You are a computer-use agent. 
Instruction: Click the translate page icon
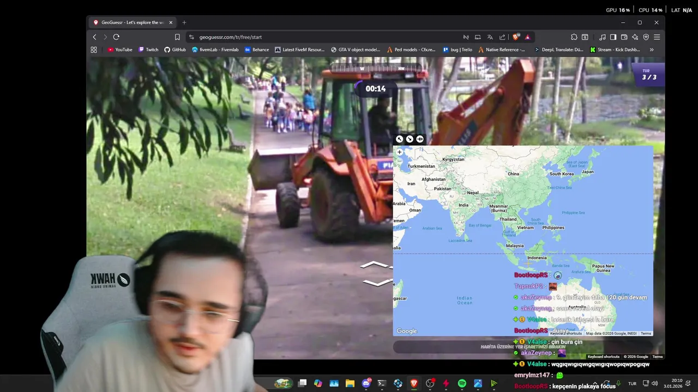point(490,37)
